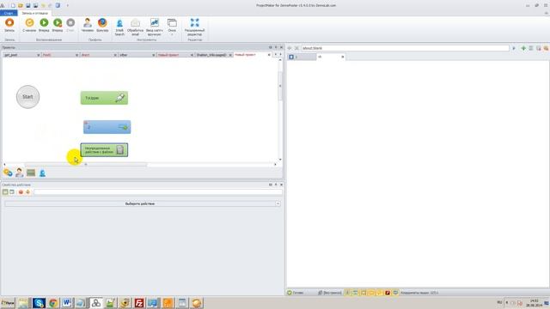Click the clipboard icon in quick access toolbar
This screenshot has width=550, height=309.
58,5
